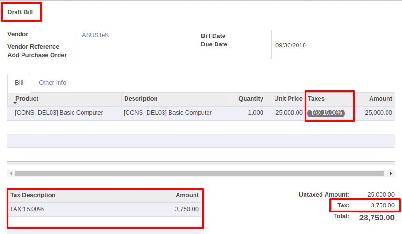Click the Tax: 3,750.00 summary value
This screenshot has width=402, height=234.
click(382, 205)
